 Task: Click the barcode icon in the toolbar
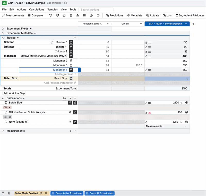(84, 15)
